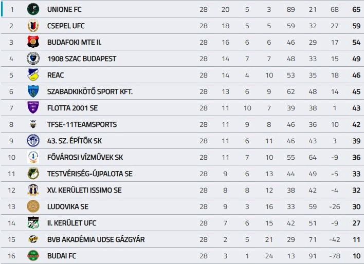Click Unione FC's 65 points value

[x=356, y=9]
